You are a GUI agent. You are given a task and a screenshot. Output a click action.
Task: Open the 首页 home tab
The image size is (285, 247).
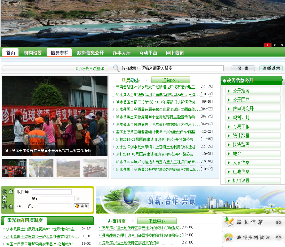[x=11, y=53]
